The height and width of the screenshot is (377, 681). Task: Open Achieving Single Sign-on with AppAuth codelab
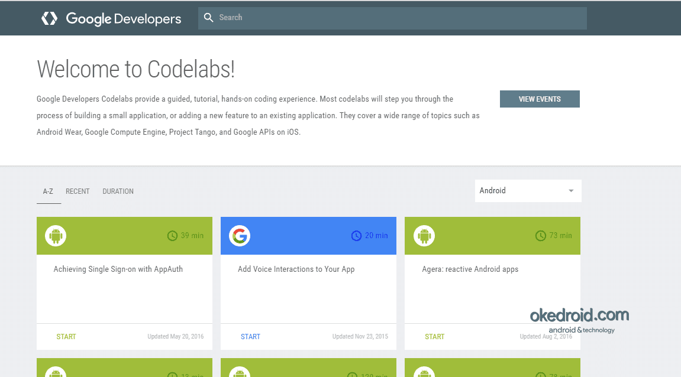coord(118,269)
